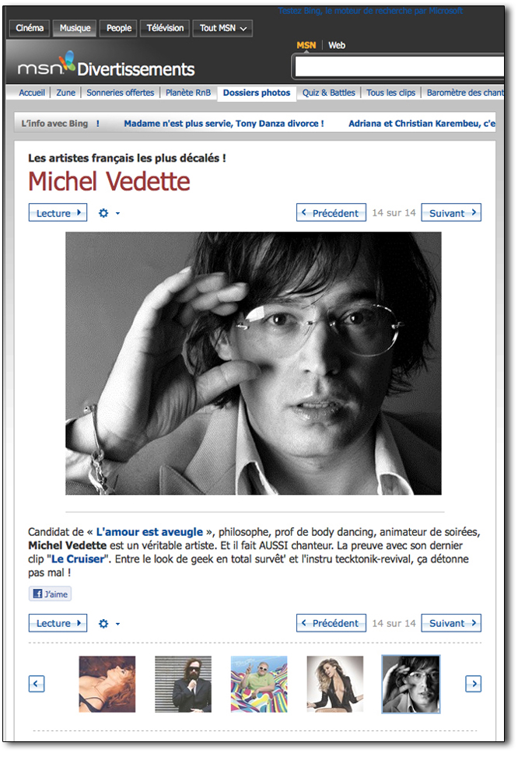Image resolution: width=518 pixels, height=760 pixels.
Task: Open the Tony Danza divorce headline
Action: pos(224,124)
